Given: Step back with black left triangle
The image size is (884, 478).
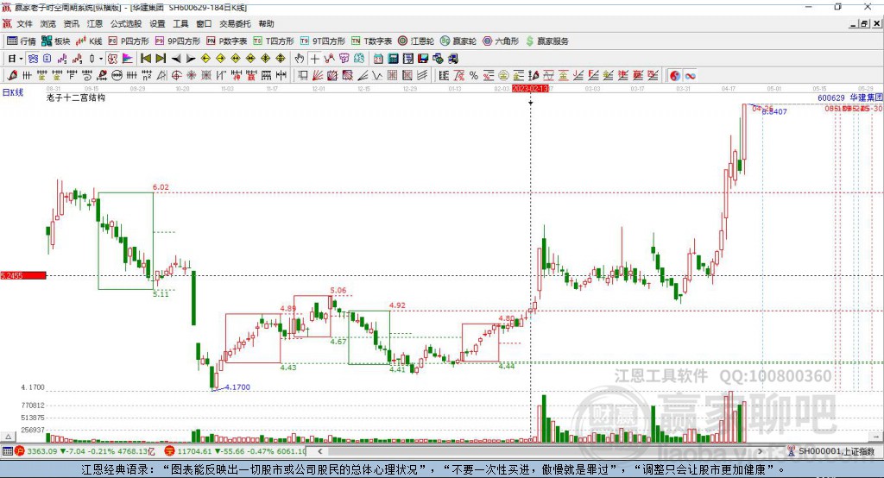Looking at the screenshot, I should [176, 59].
